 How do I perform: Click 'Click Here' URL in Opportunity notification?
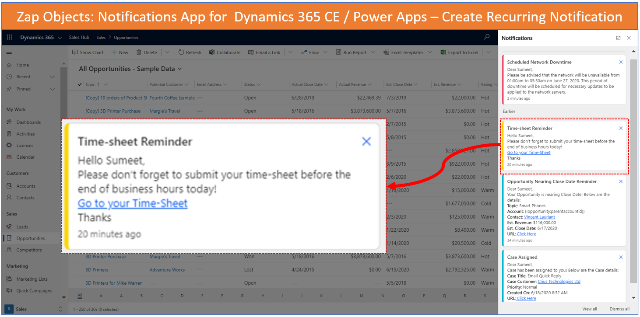526,234
